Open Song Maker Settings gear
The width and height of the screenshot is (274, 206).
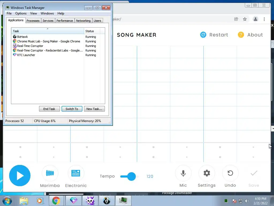coord(207,173)
